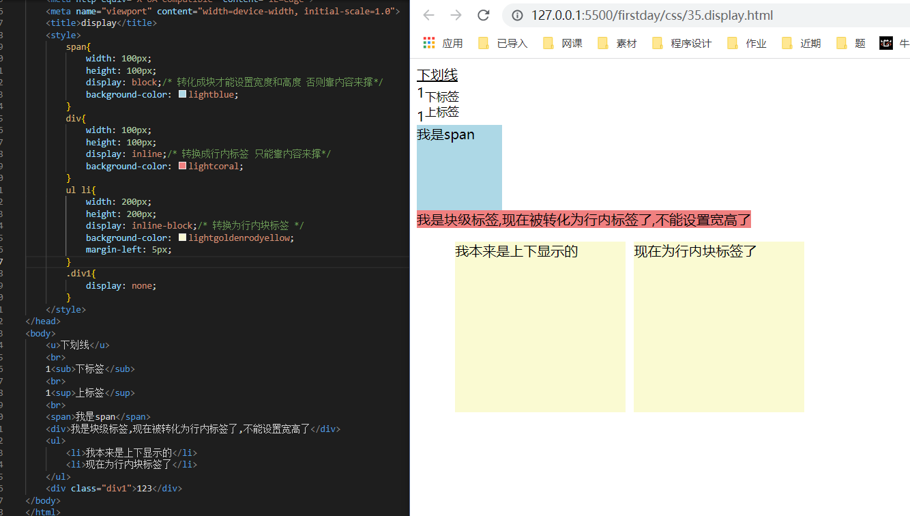Click the <title>display</title> line in editor
Screen dimensions: 910x516
click(101, 23)
